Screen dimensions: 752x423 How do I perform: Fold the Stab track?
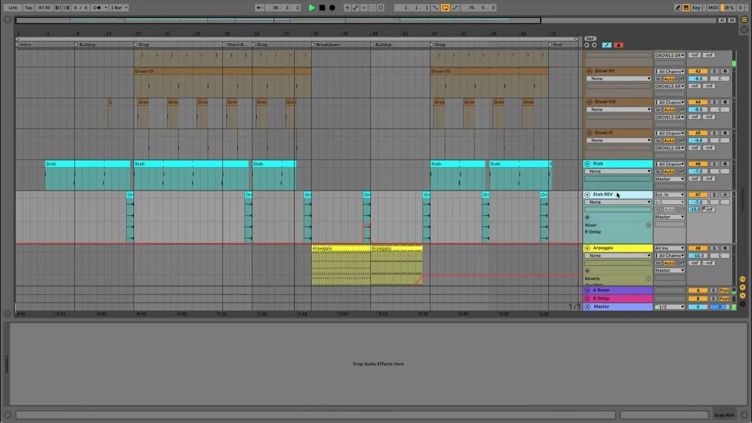[587, 164]
